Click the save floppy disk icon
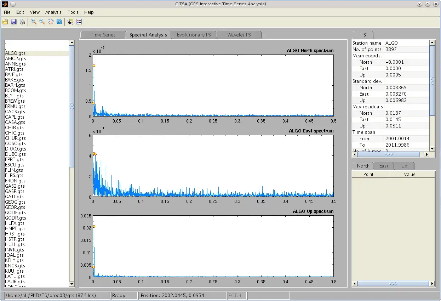 click(14, 22)
